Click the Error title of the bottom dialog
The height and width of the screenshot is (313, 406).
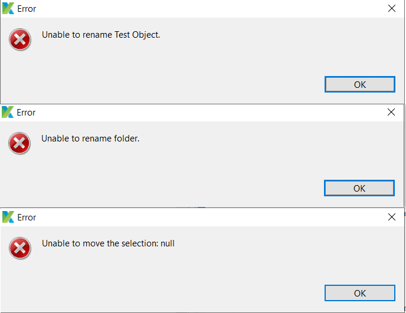pos(27,217)
